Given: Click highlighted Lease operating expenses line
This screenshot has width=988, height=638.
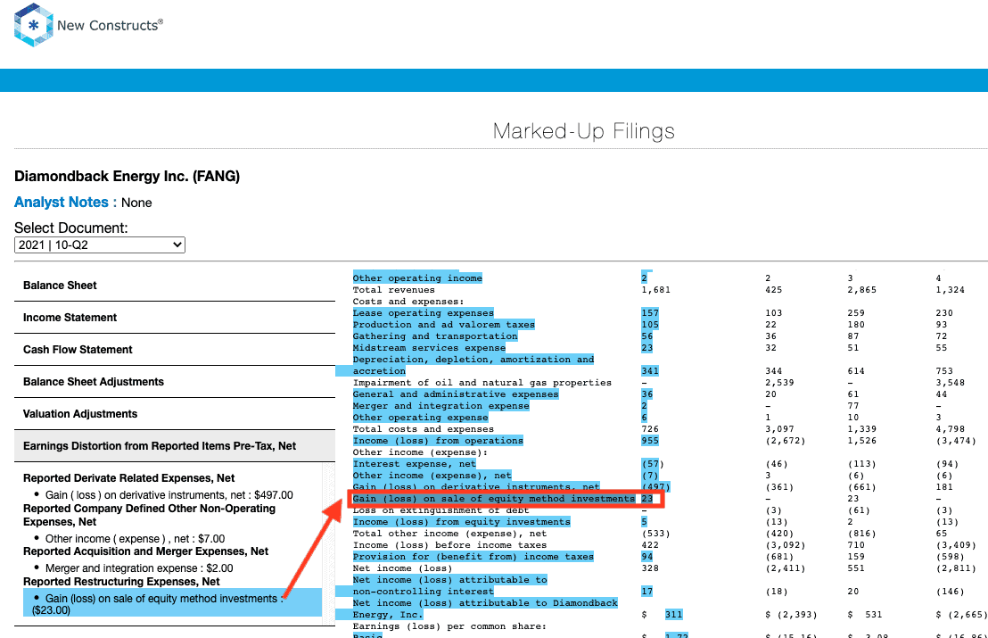Looking at the screenshot, I should [x=423, y=312].
